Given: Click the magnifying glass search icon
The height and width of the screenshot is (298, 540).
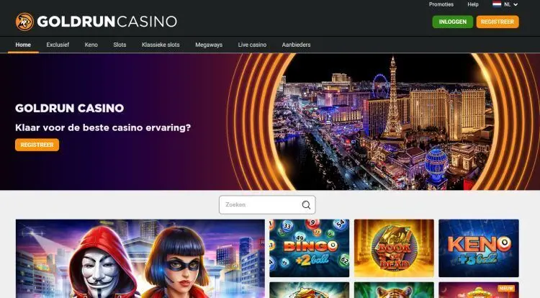Looking at the screenshot, I should (306, 204).
